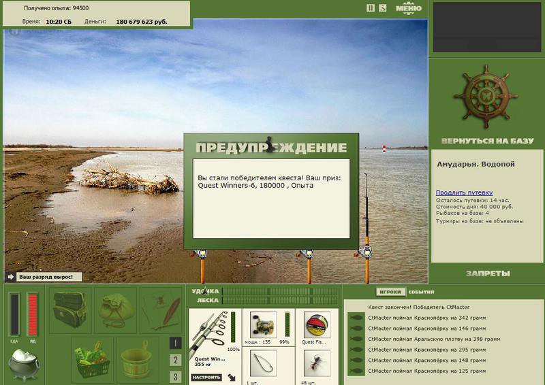Select the ant bait thumbnail
The width and height of the screenshot is (545, 385).
click(x=317, y=363)
